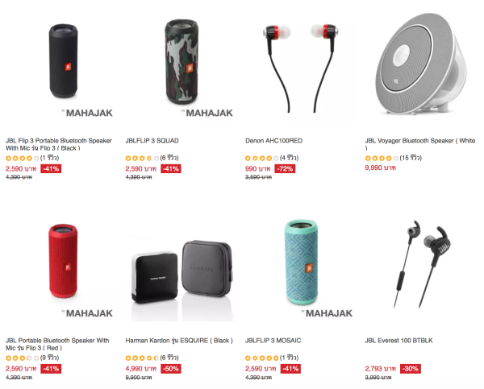Click the -50% discount badge on Esquire
This screenshot has width=484, height=389.
(171, 369)
